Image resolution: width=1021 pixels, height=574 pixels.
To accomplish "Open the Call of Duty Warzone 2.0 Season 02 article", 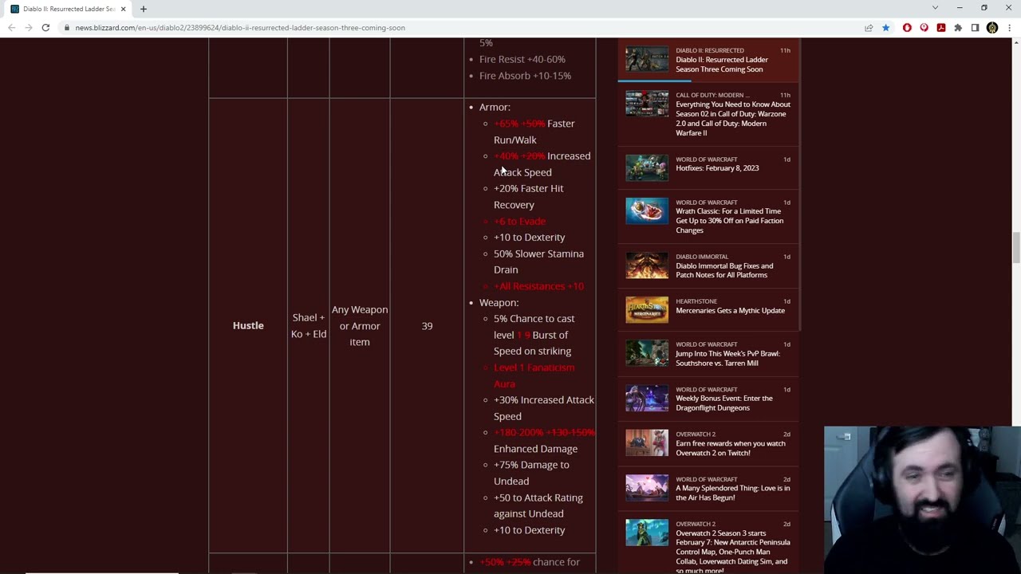I will point(733,119).
